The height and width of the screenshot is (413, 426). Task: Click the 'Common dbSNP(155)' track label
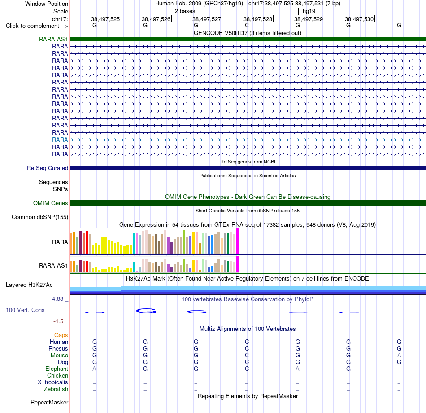tap(39, 217)
